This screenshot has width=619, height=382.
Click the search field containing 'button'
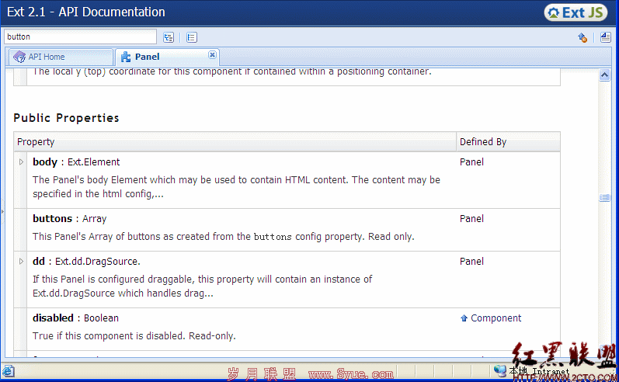[x=80, y=36]
